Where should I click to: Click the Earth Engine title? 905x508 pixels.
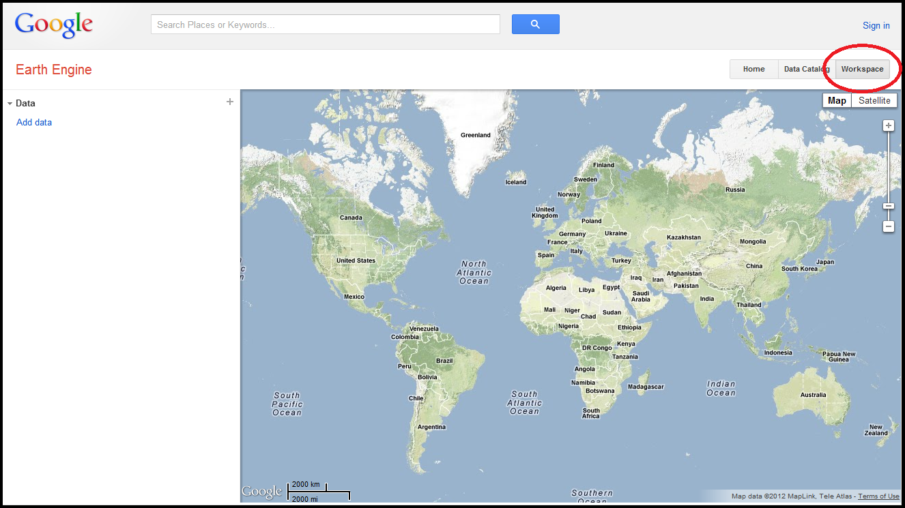54,70
